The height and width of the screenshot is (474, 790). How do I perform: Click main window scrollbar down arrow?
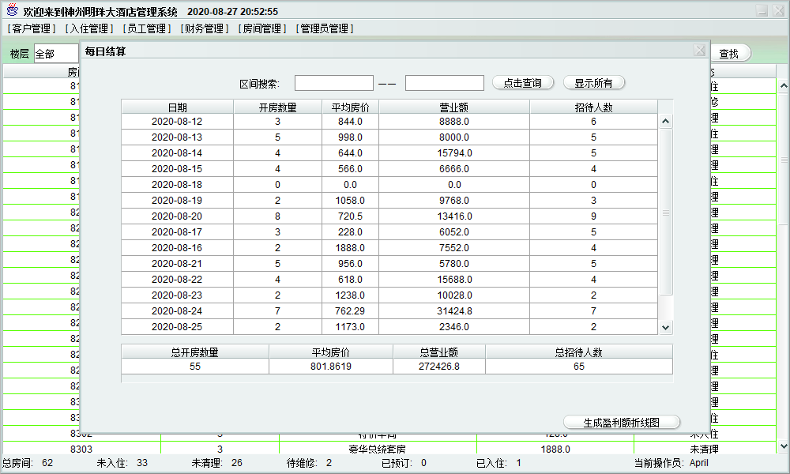point(784,446)
